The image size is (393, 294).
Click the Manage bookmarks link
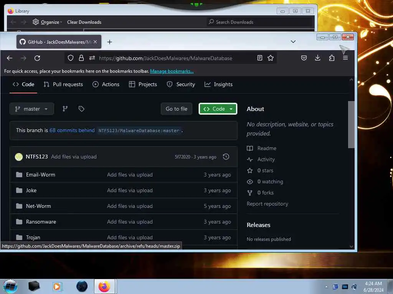click(172, 71)
